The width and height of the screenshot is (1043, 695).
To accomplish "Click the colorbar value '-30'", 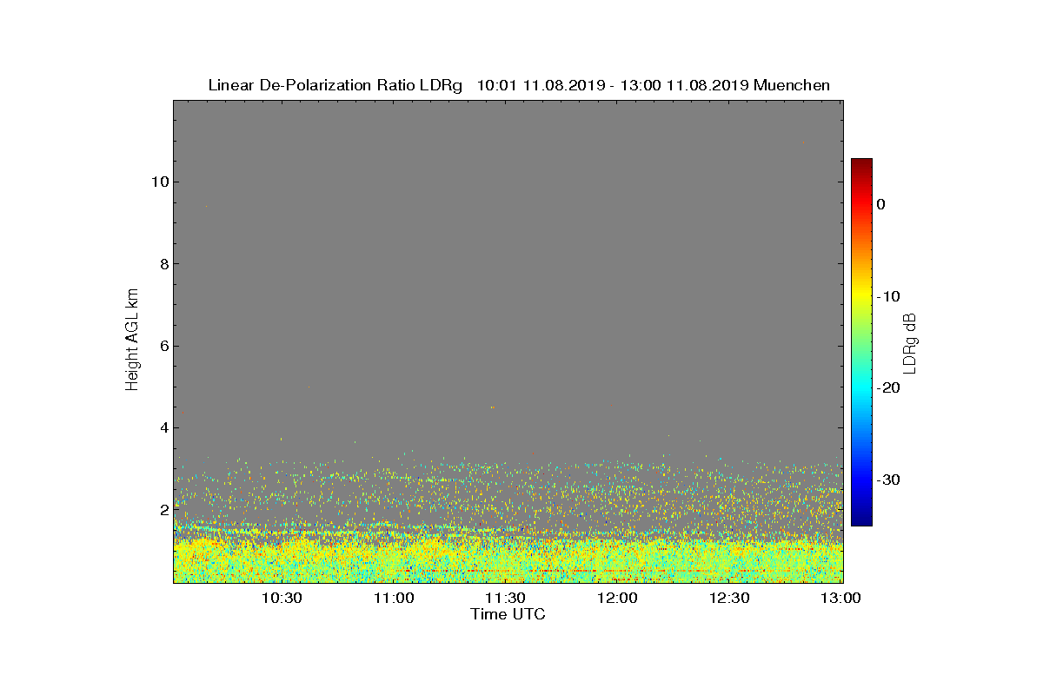I will coord(887,480).
